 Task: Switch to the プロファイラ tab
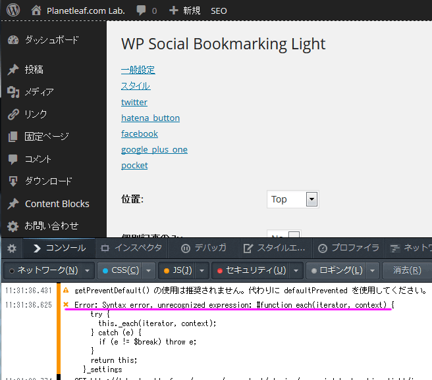click(348, 249)
